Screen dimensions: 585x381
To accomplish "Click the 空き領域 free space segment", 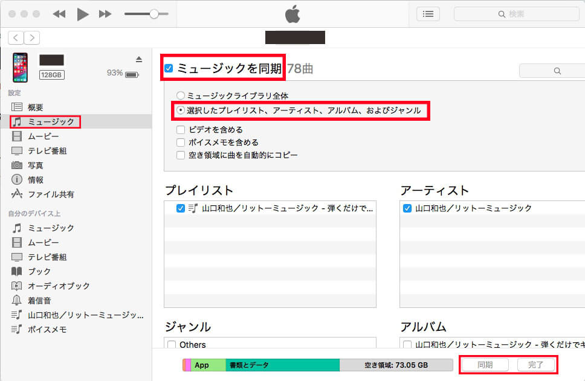I will click(396, 365).
